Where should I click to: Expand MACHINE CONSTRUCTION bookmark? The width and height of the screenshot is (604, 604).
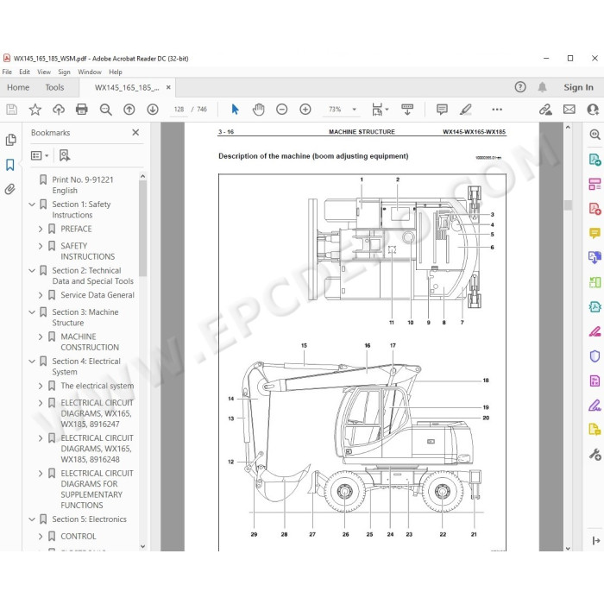(41, 337)
